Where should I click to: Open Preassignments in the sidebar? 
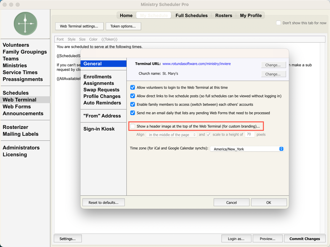click(23, 79)
